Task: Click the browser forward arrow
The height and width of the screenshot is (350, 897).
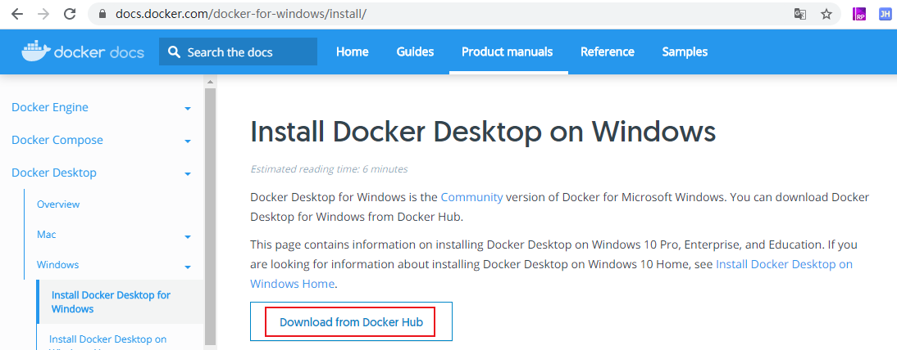Action: [x=43, y=14]
